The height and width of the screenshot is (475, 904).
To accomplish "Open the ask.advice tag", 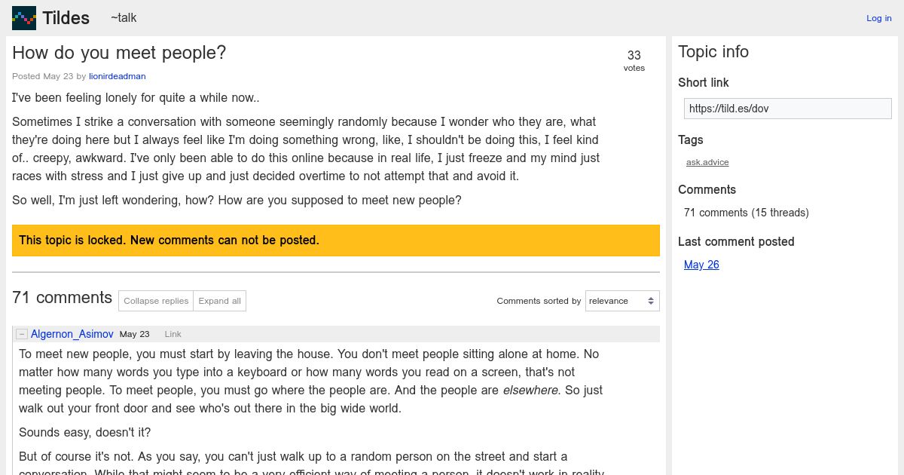I will (707, 162).
